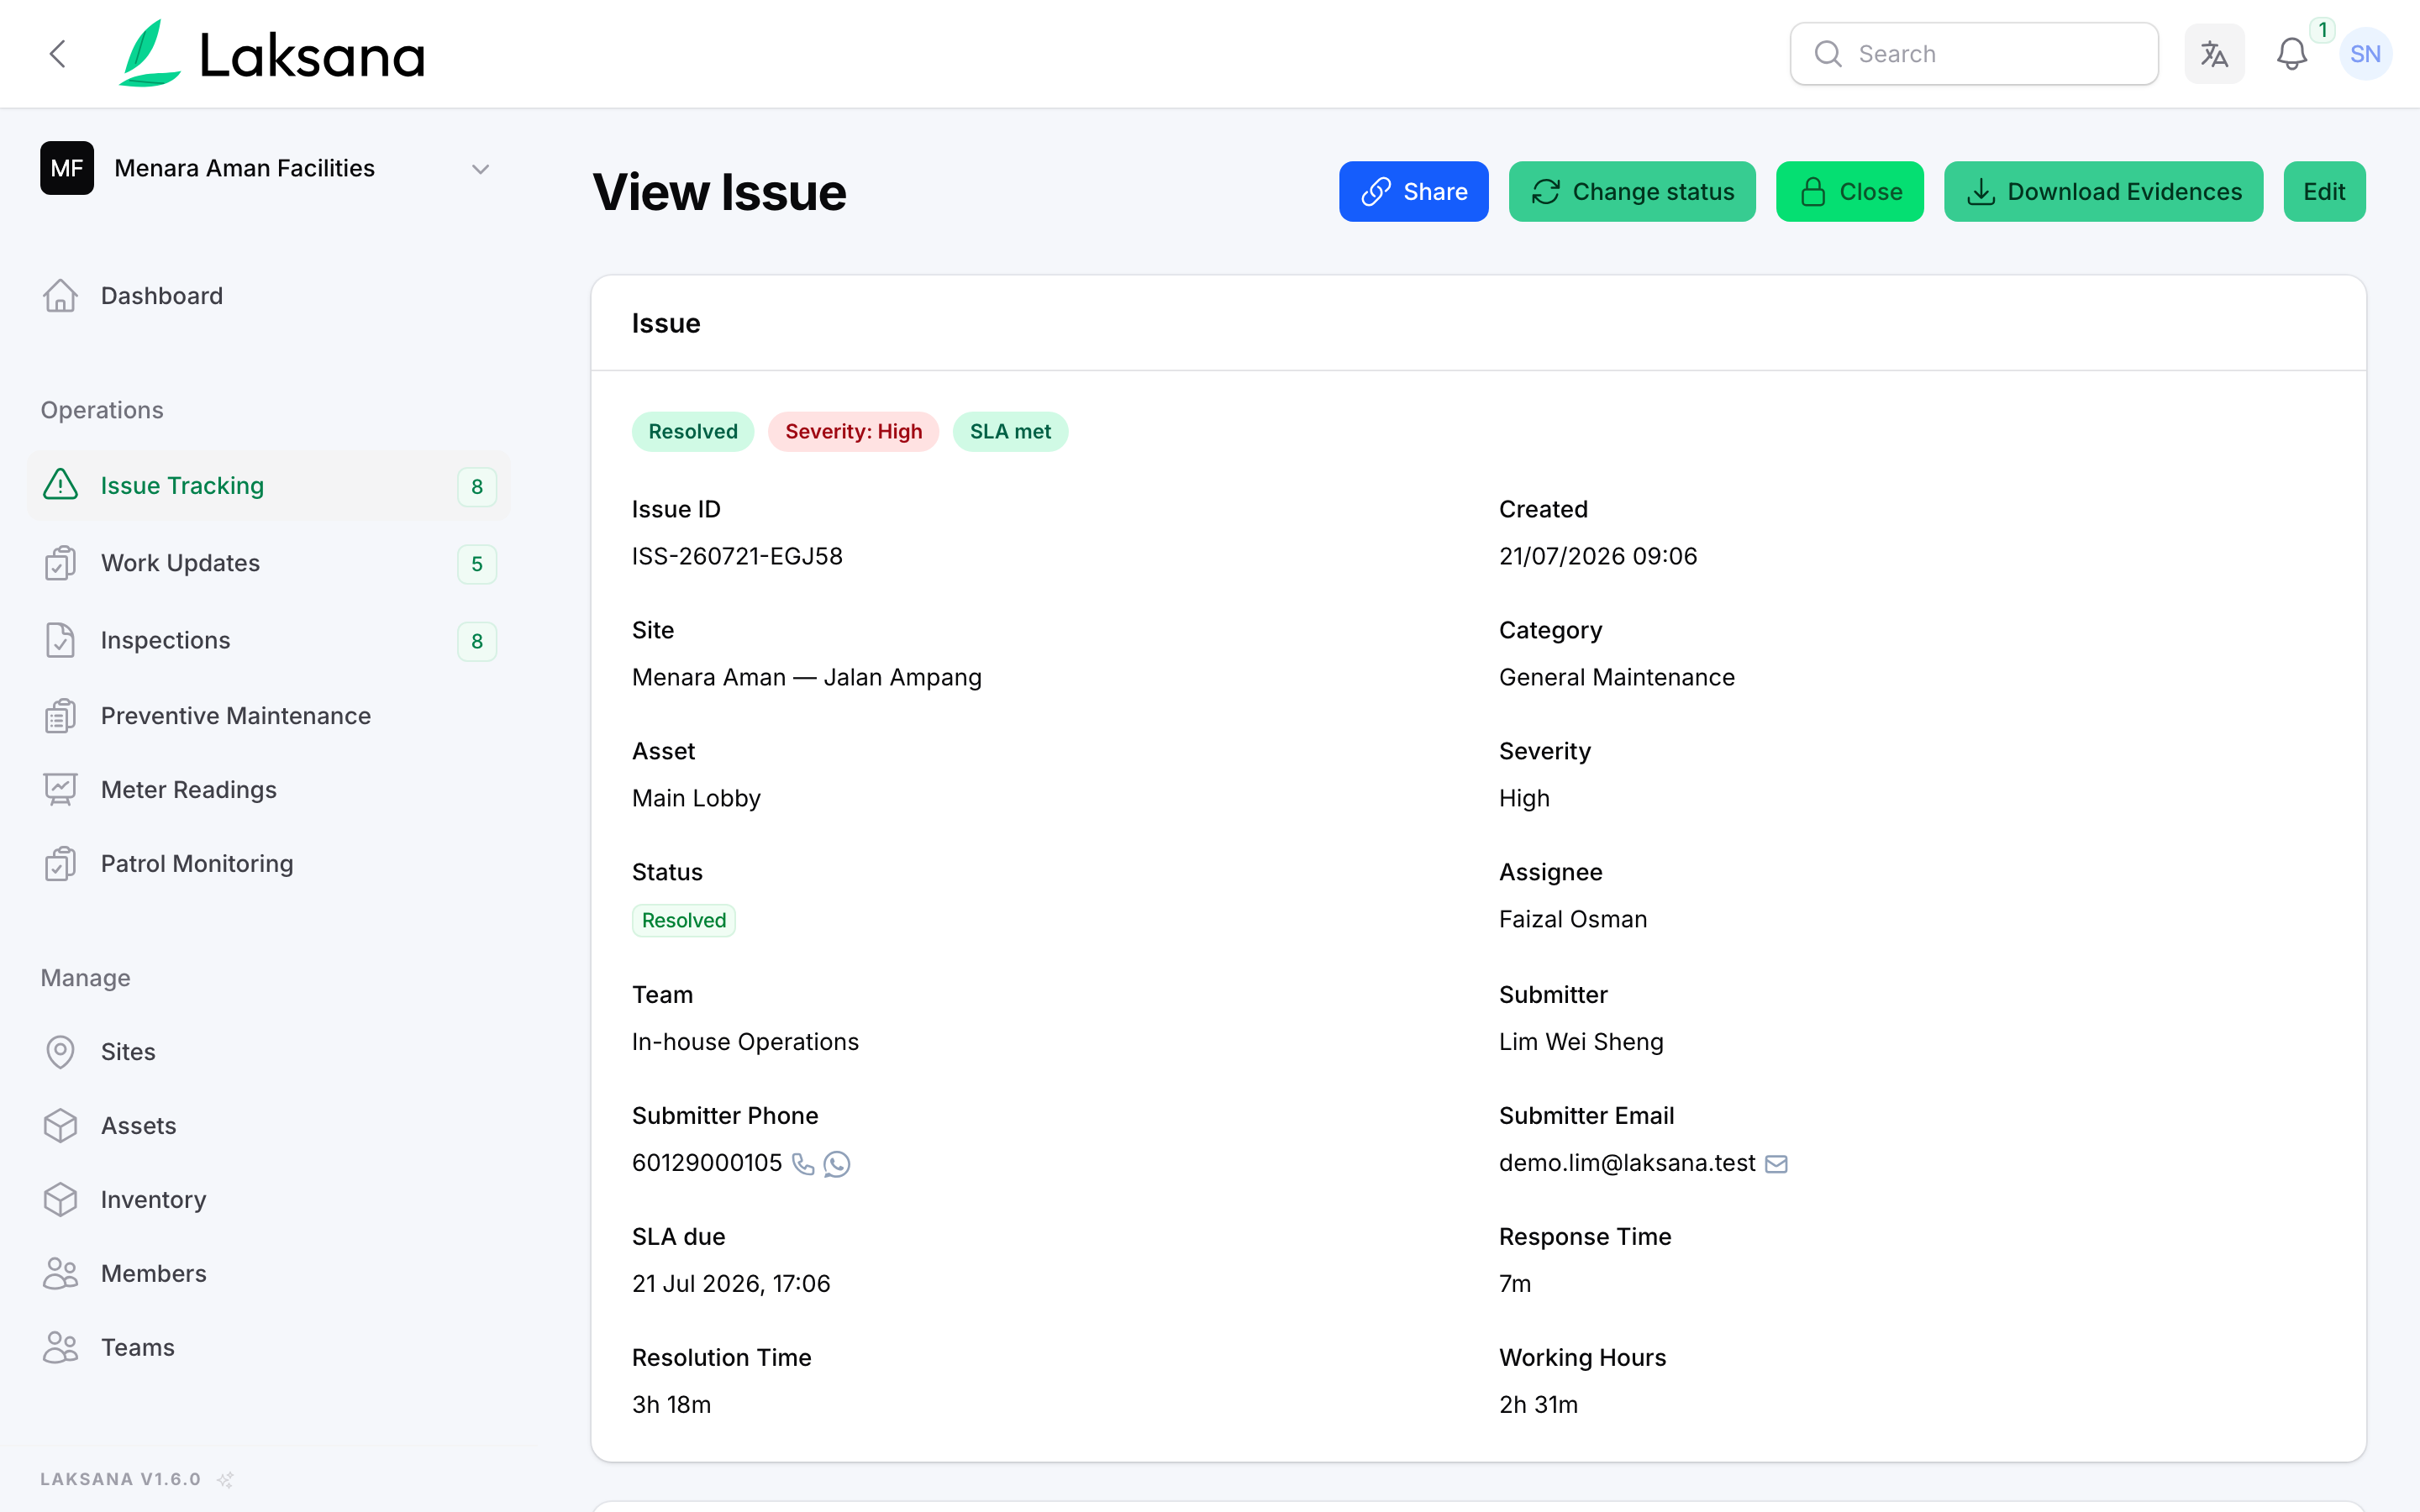
Task: Click the Resolved status badge under Status
Action: [683, 920]
